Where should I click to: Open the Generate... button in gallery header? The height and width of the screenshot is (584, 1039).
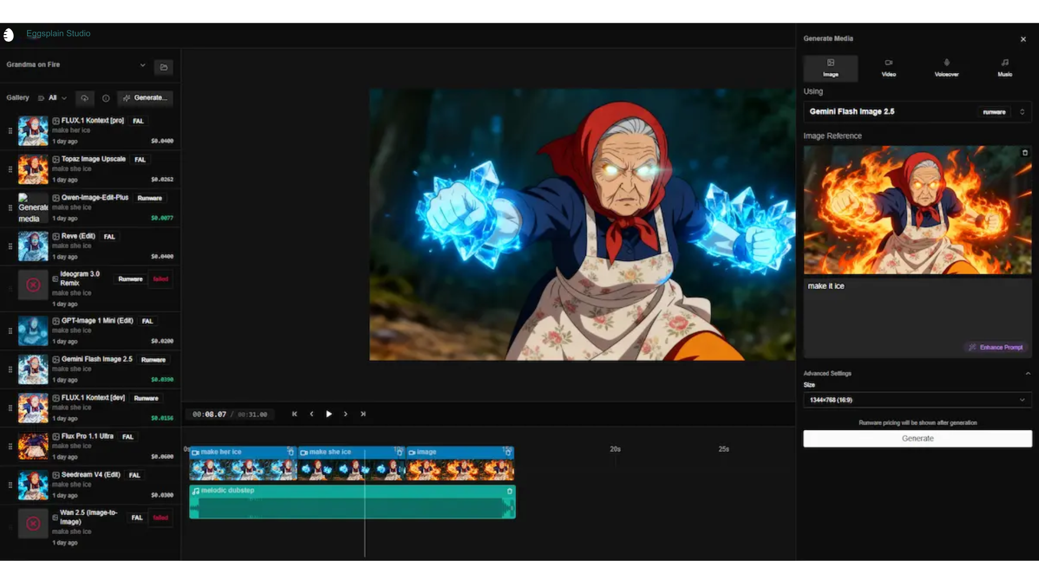[x=145, y=98]
